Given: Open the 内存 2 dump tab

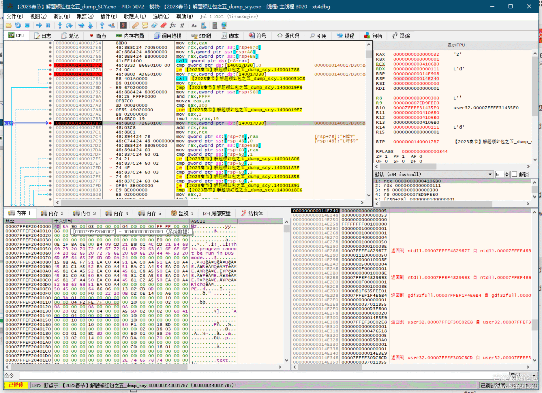Looking at the screenshot, I should [52, 213].
